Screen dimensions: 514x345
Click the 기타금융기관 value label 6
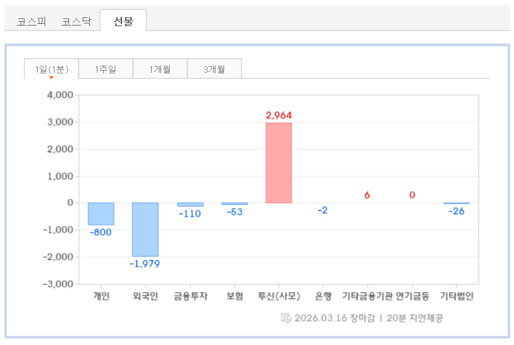pyautogui.click(x=367, y=195)
